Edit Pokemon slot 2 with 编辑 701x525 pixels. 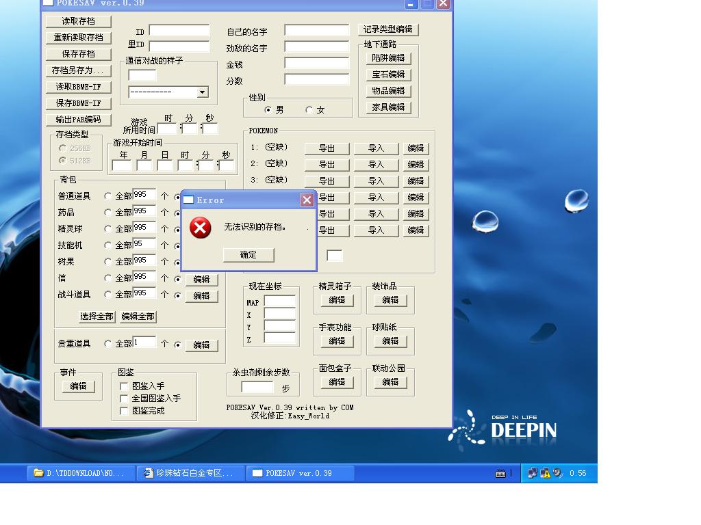(416, 165)
